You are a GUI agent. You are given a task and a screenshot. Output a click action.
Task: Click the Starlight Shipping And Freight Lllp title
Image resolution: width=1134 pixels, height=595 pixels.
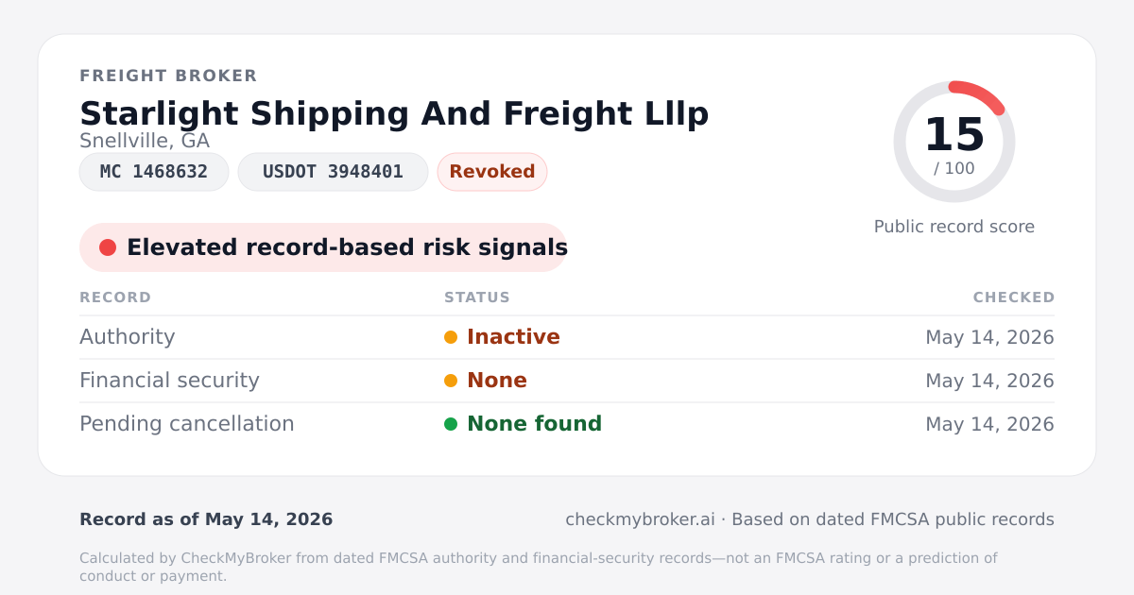pyautogui.click(x=394, y=113)
